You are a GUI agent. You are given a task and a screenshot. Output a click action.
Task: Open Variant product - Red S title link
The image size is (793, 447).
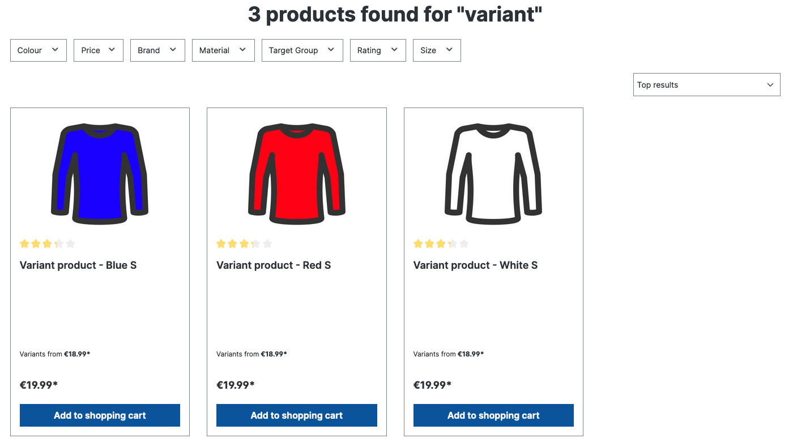point(274,265)
